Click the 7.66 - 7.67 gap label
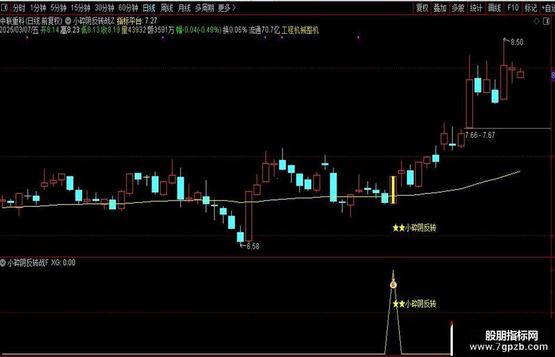This screenshot has width=555, height=357. click(480, 135)
